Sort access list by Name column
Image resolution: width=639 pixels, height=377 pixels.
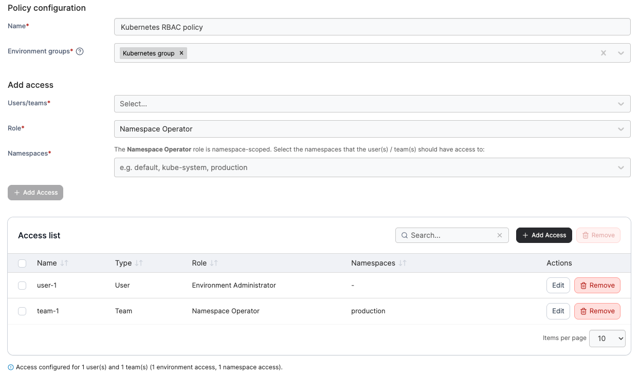coord(64,263)
